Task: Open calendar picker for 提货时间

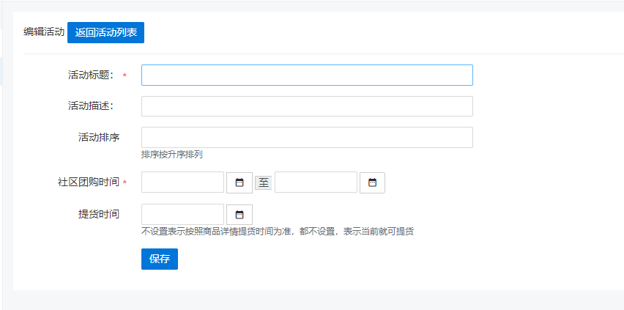Action: tap(239, 215)
